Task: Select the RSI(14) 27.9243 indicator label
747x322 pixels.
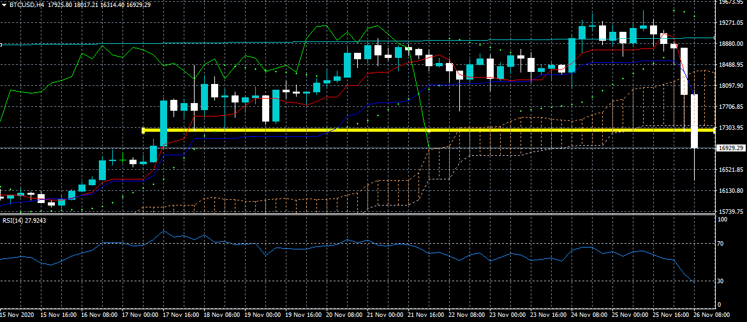Action: click(x=23, y=220)
